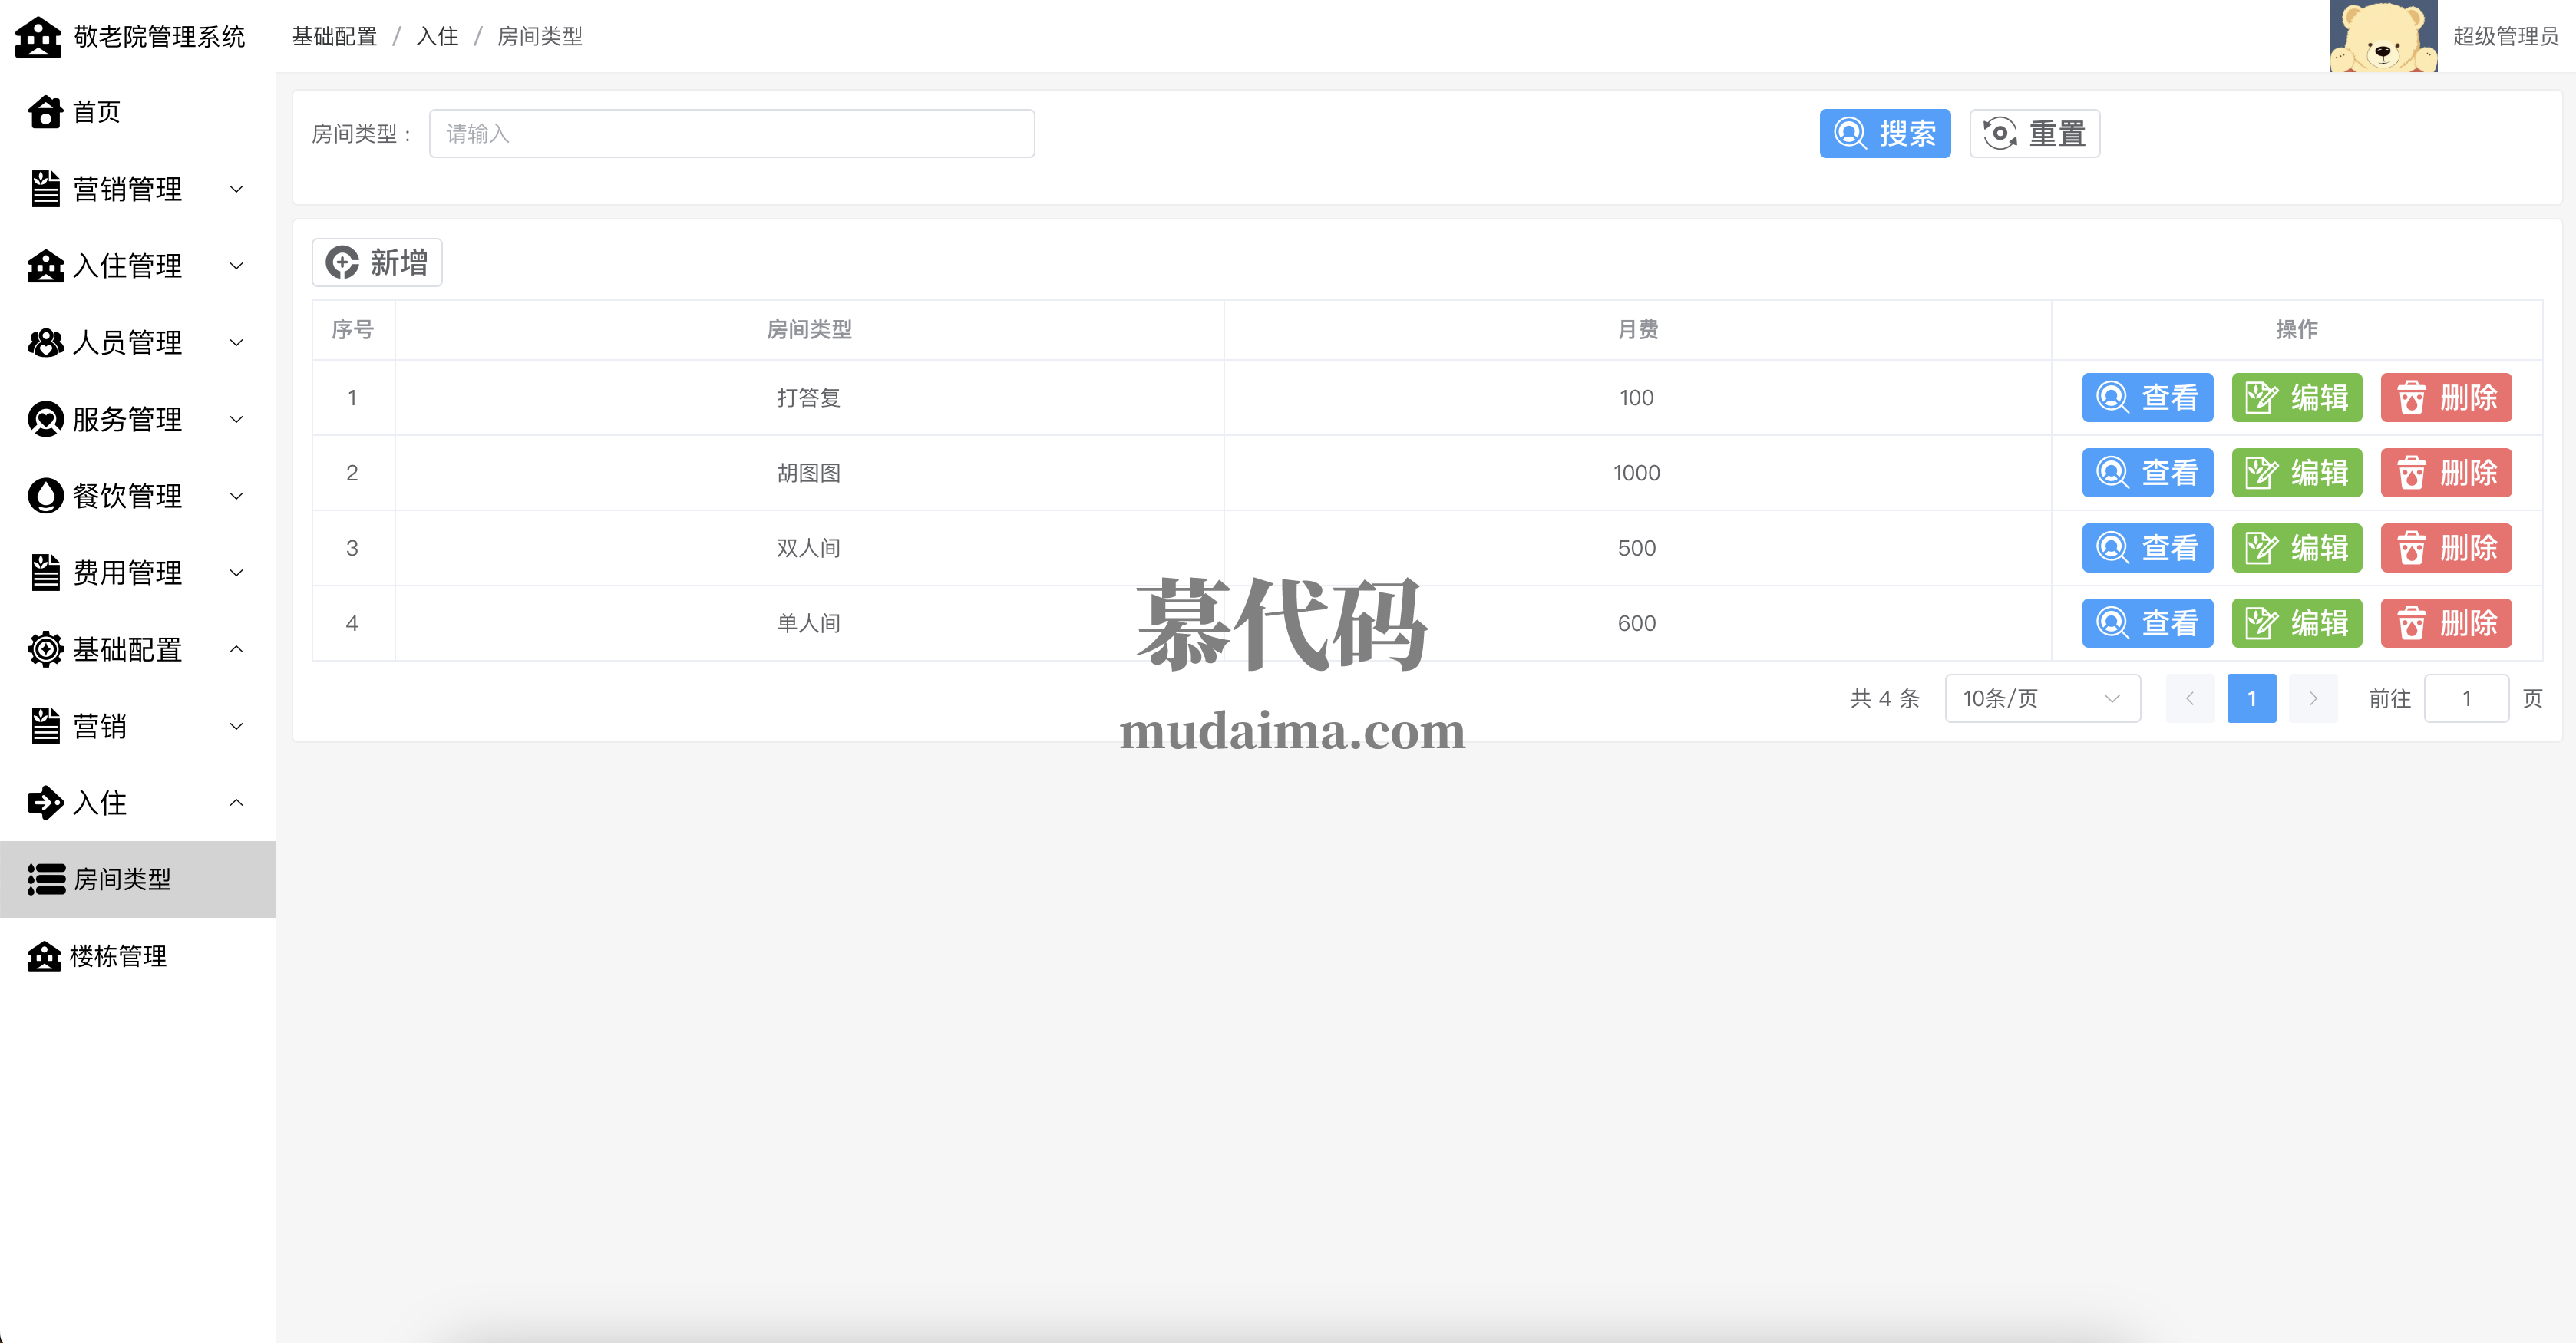Click the plus icon on 新增 button
Screen dimensions: 2576x1343
[x=342, y=263]
